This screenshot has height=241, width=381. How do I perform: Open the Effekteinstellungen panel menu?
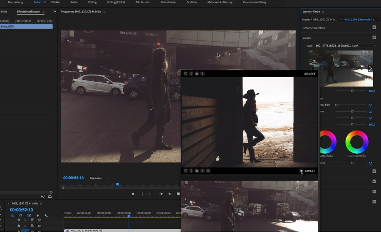(44, 12)
